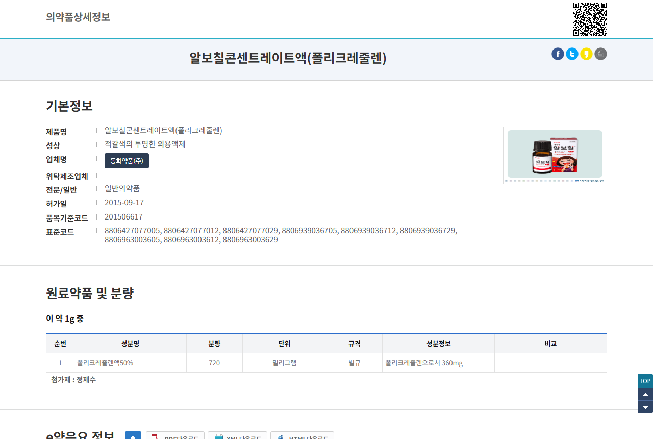This screenshot has width=653, height=439.
Task: Click the 적갈색의 투명한 외용액제 description
Action: click(145, 144)
